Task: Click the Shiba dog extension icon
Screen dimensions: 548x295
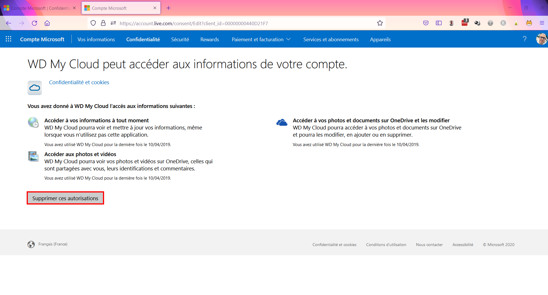Action: click(x=529, y=23)
